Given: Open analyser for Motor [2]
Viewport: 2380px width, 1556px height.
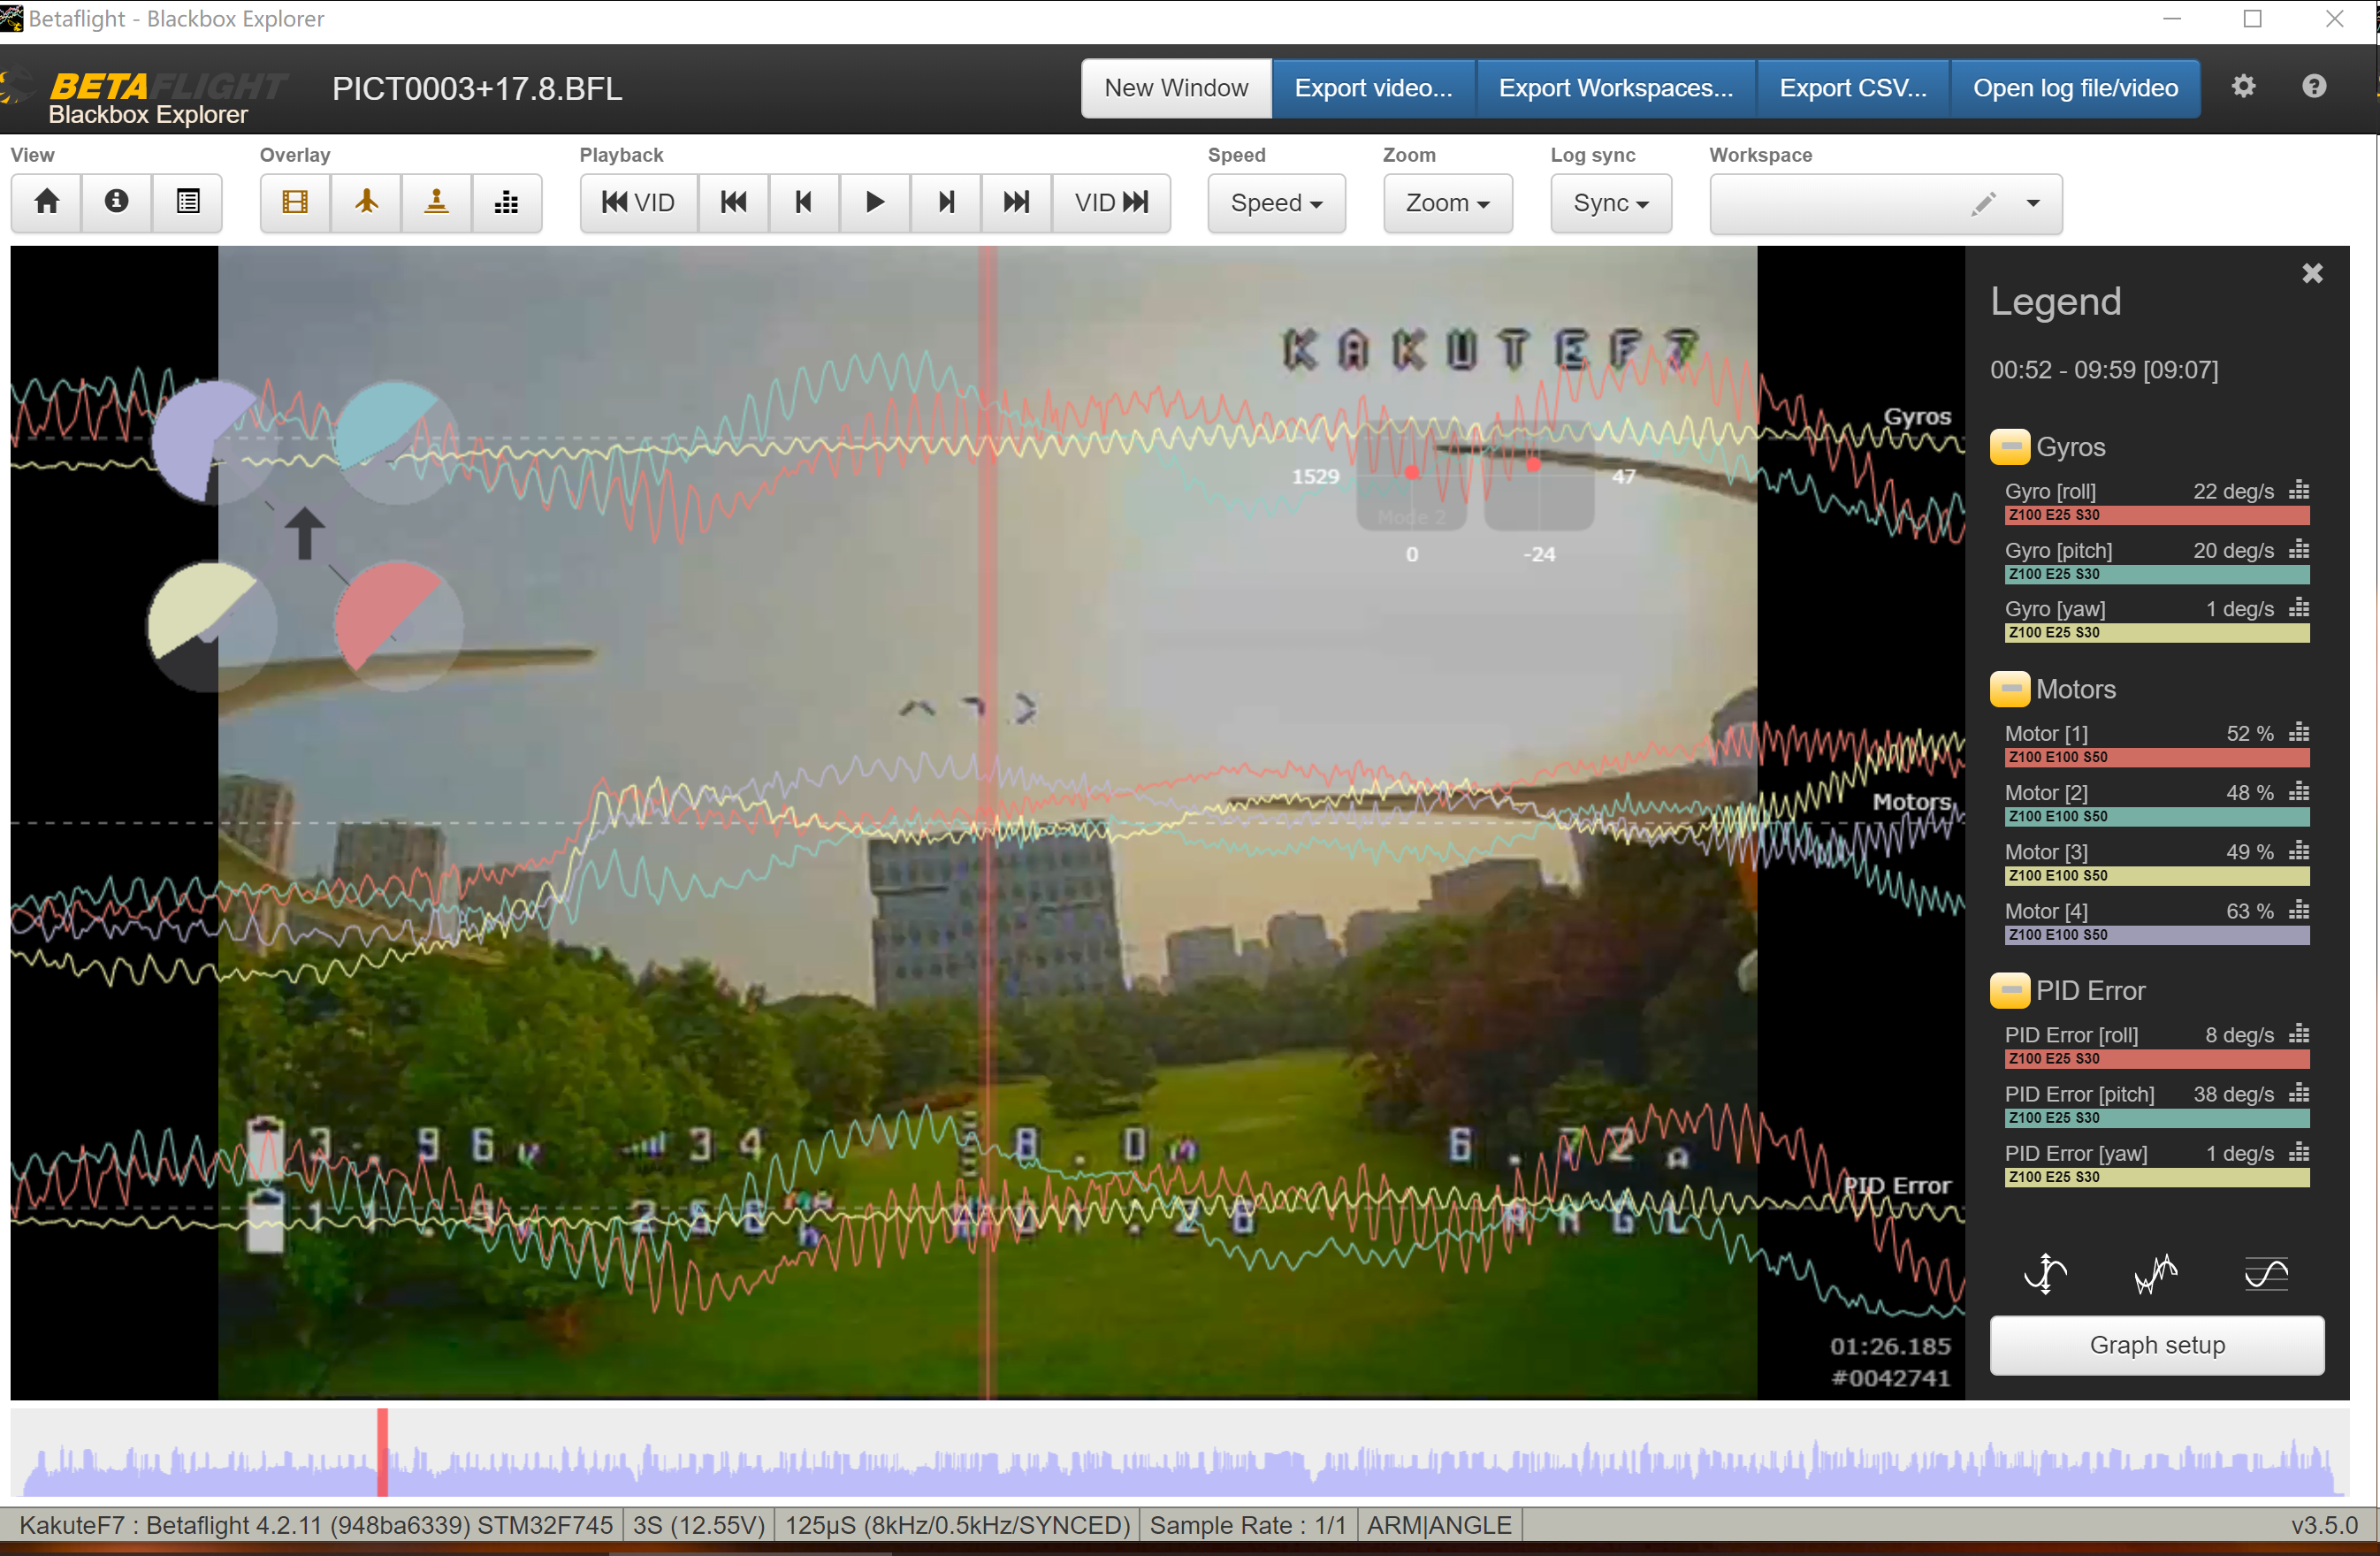Looking at the screenshot, I should [x=2299, y=792].
